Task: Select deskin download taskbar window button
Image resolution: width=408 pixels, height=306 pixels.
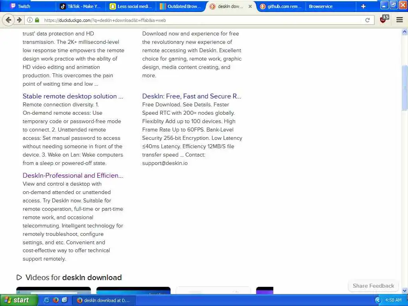Action: tap(103, 300)
